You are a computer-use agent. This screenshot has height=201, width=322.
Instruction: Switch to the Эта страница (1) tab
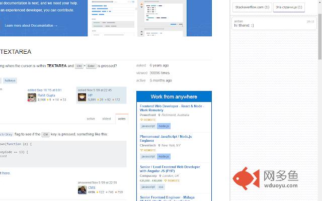[289, 8]
